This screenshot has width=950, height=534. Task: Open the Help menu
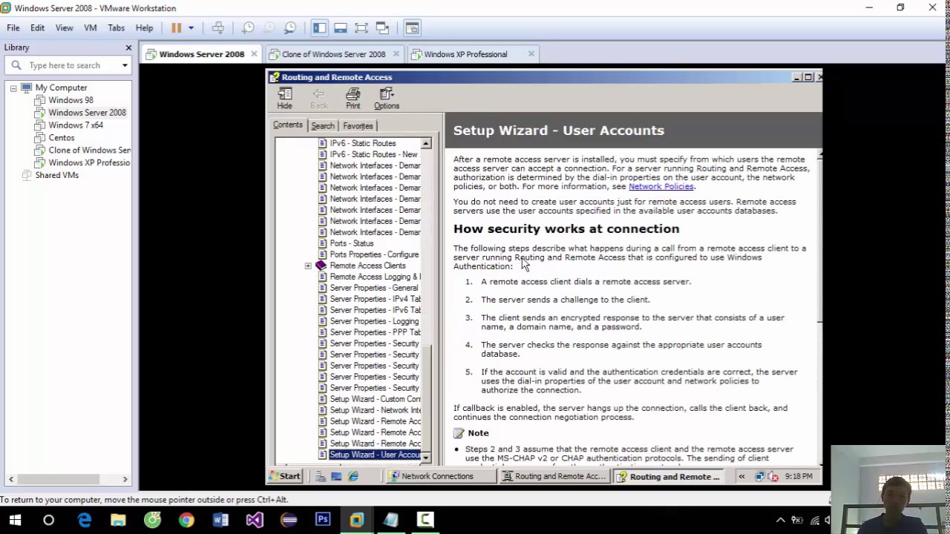(144, 27)
